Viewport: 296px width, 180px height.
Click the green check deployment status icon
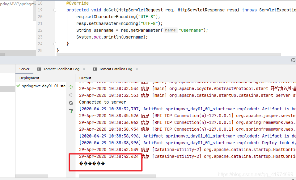pyautogui.click(x=18, y=86)
